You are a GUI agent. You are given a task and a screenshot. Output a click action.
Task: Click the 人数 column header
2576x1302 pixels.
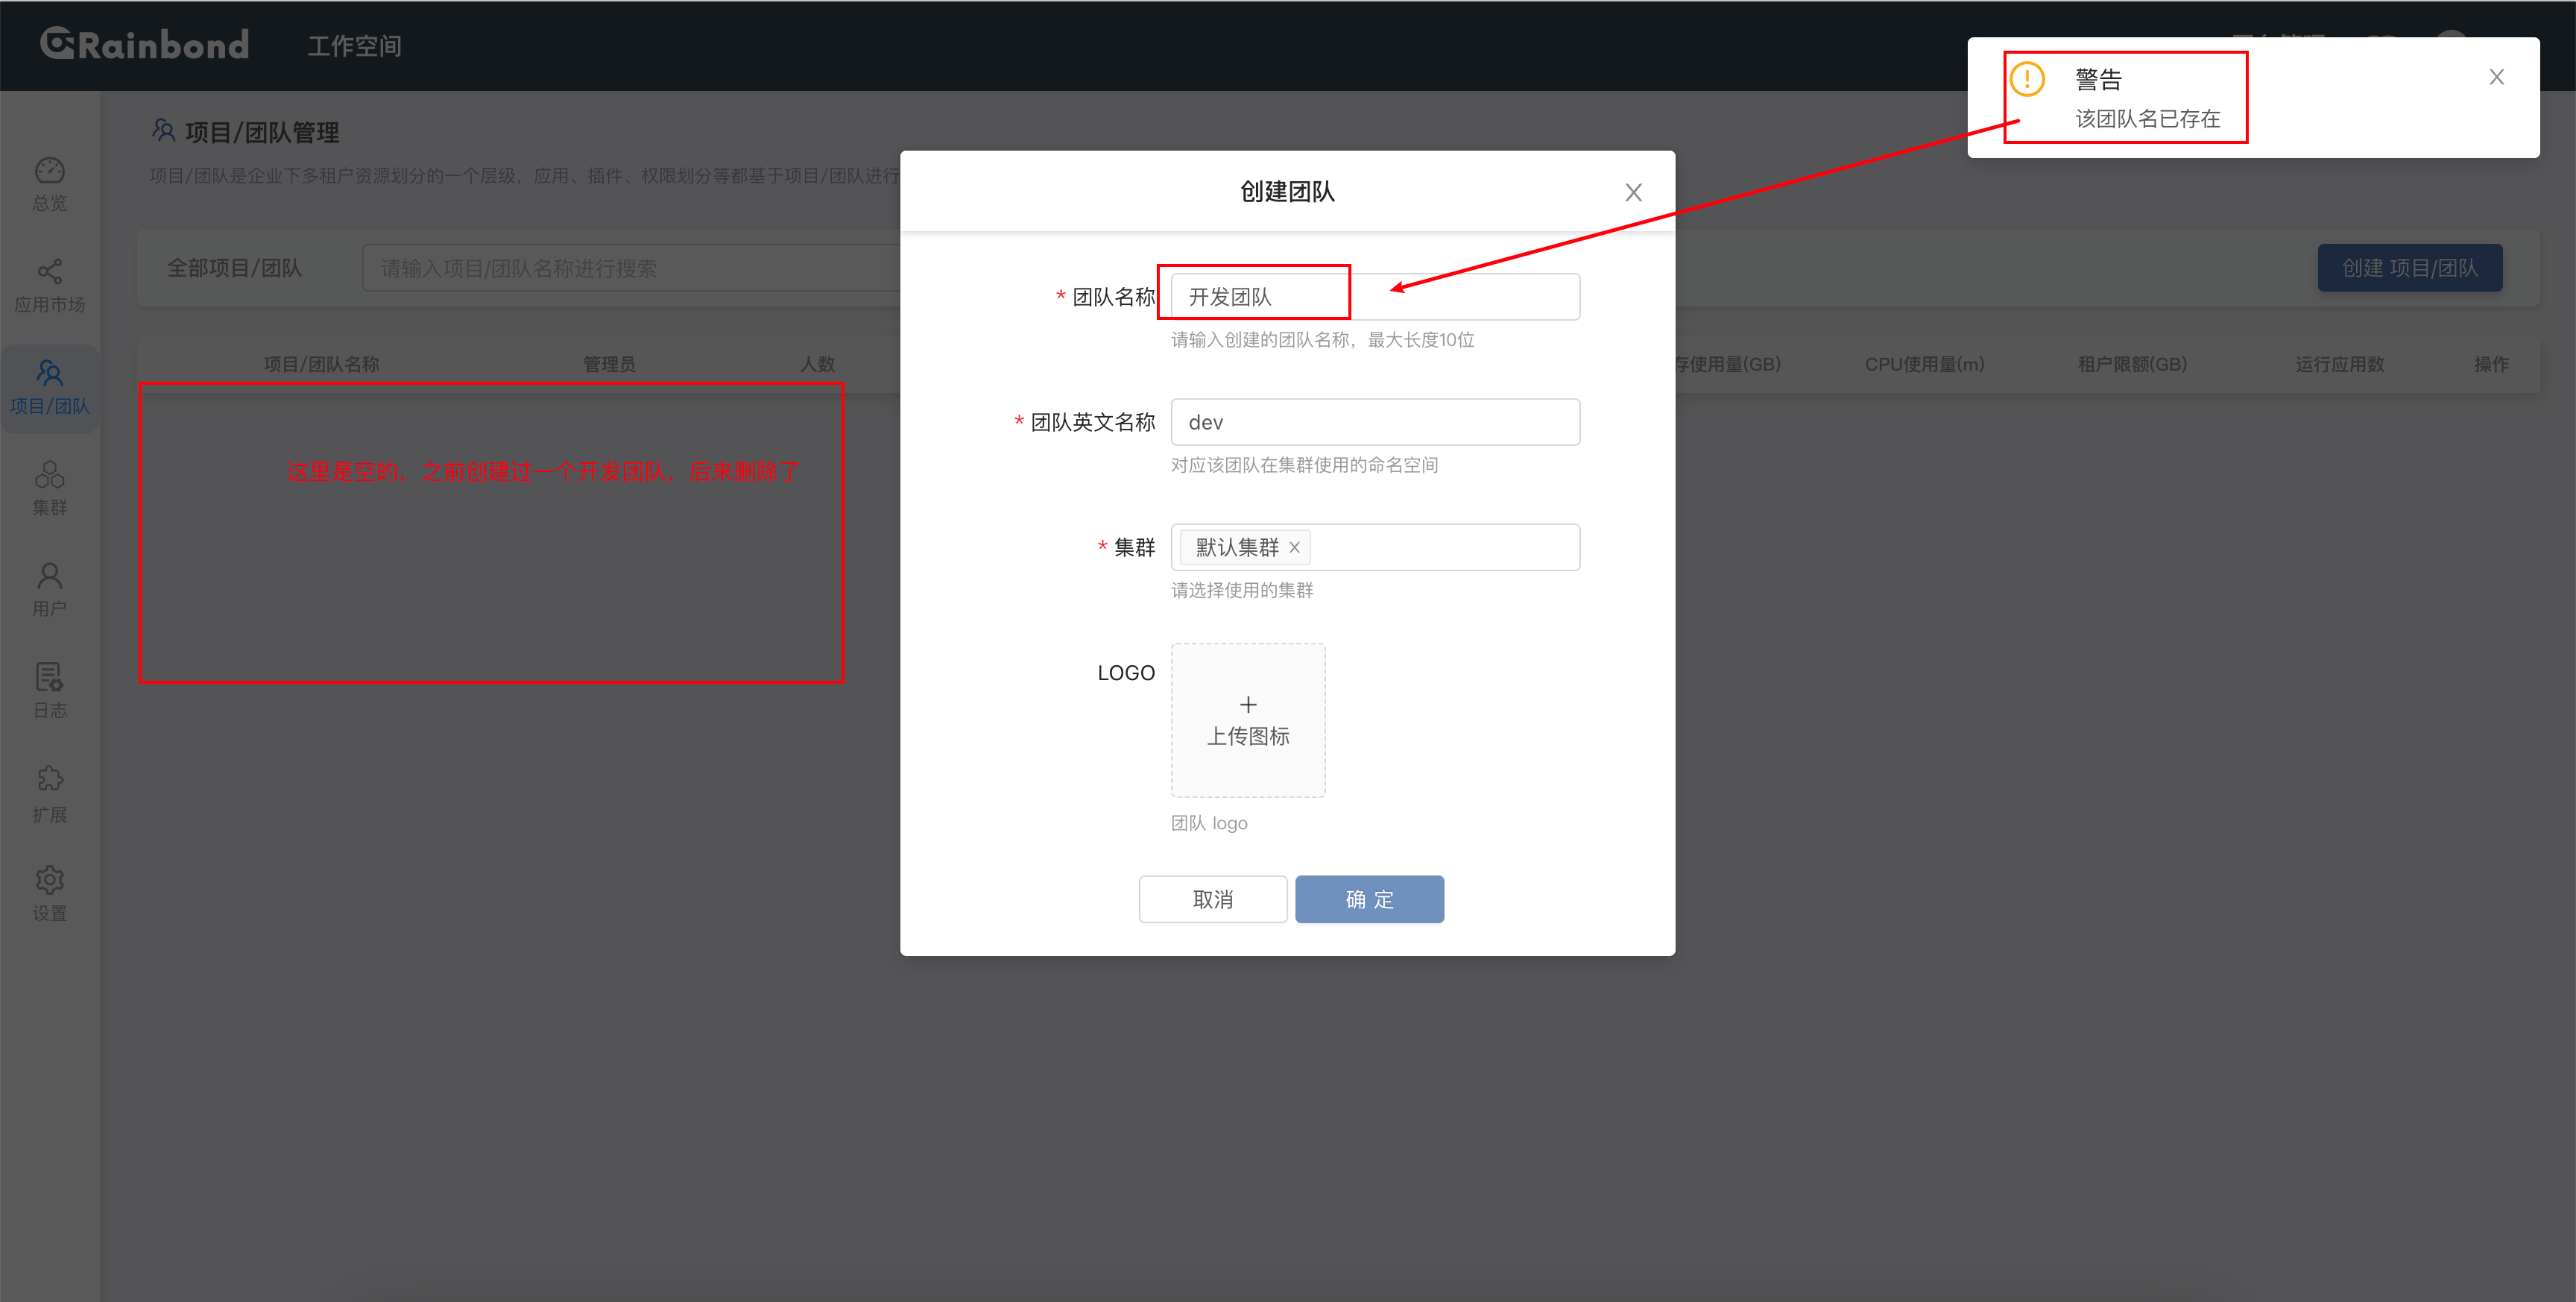(x=817, y=365)
